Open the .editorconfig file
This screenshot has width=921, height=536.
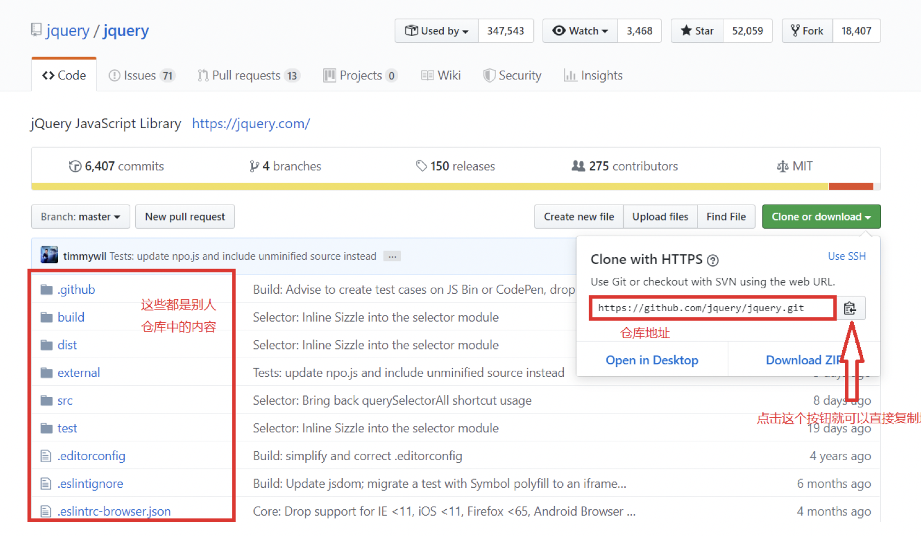[x=91, y=456]
